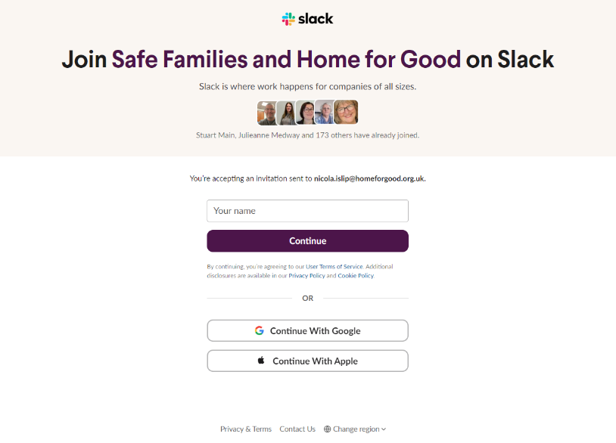This screenshot has height=443, width=616.
Task: Open the Cookie Policy link
Action: coord(355,276)
